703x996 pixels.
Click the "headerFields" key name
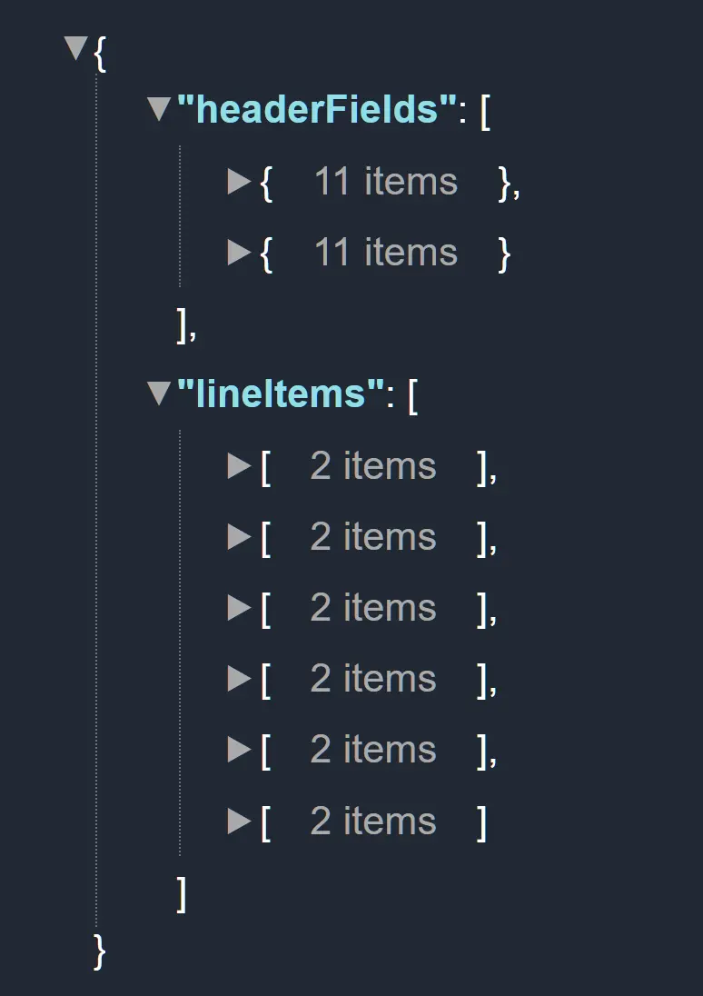pos(316,110)
